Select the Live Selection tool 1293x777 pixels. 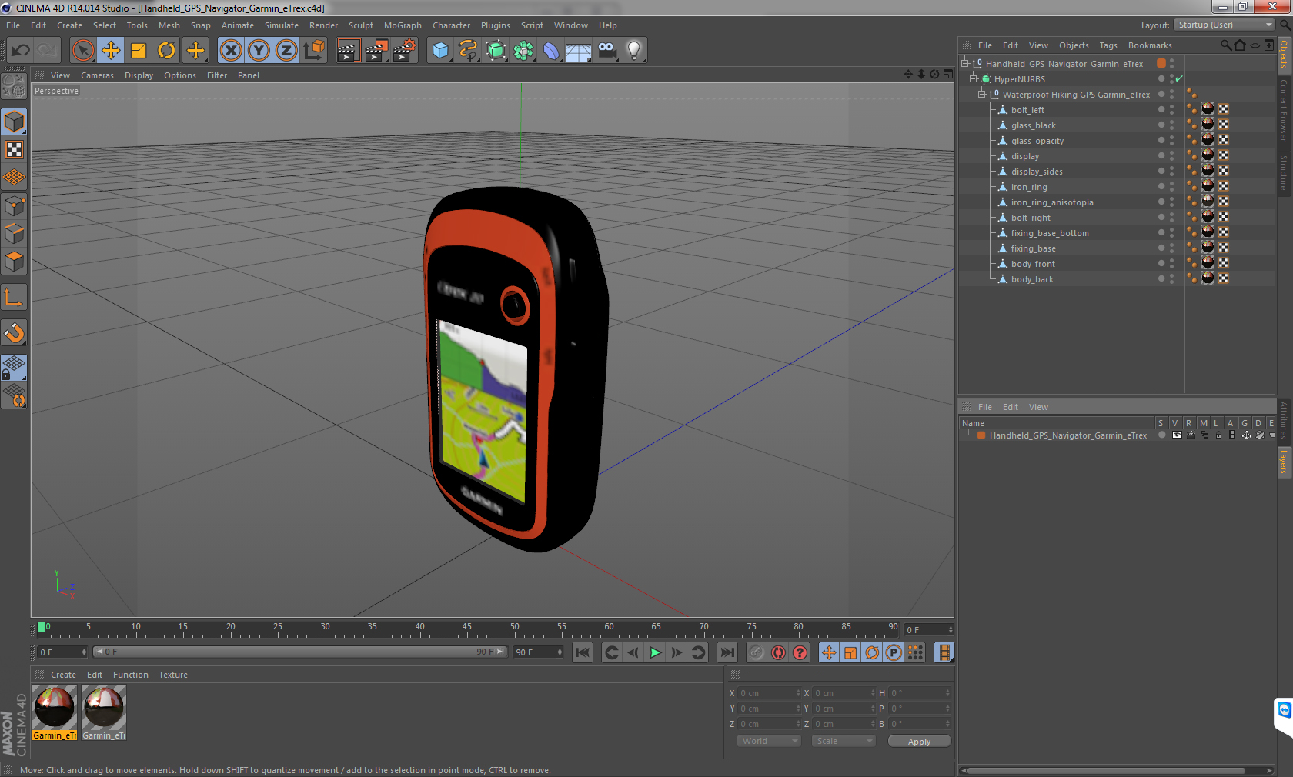point(83,51)
